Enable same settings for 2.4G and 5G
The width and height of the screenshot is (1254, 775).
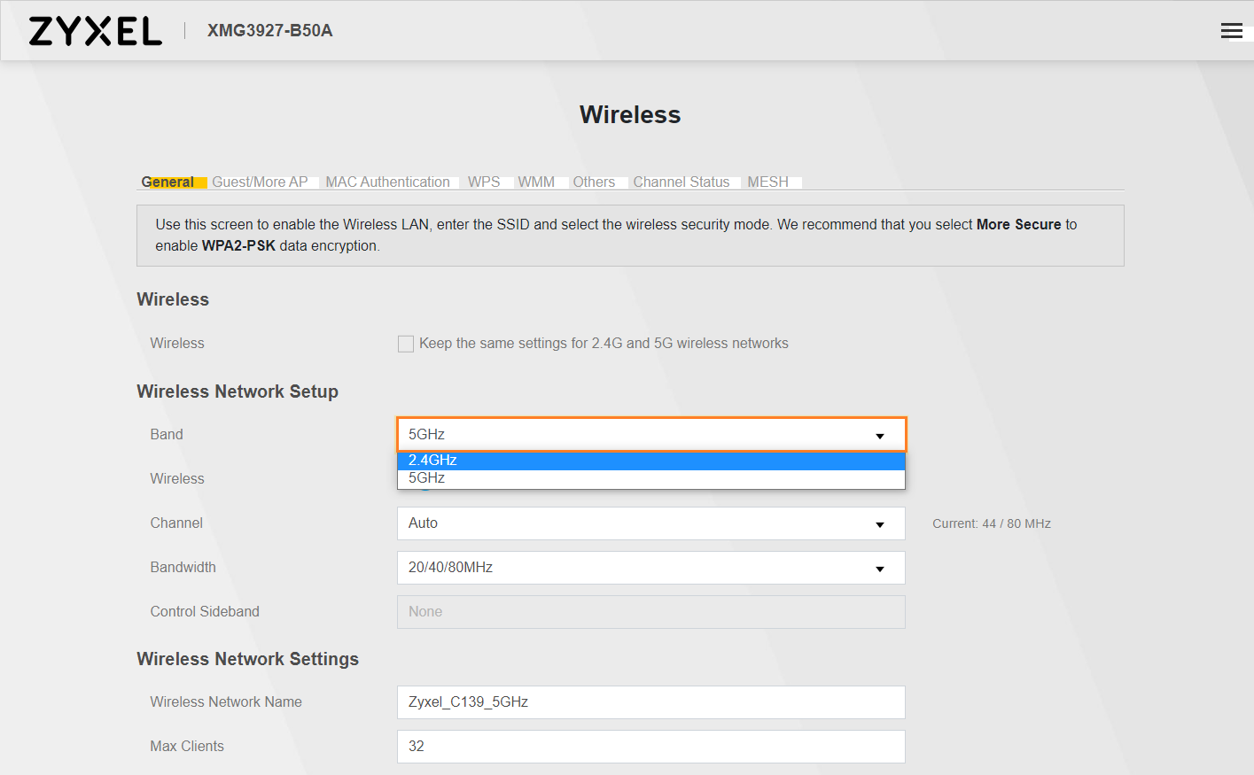click(406, 344)
